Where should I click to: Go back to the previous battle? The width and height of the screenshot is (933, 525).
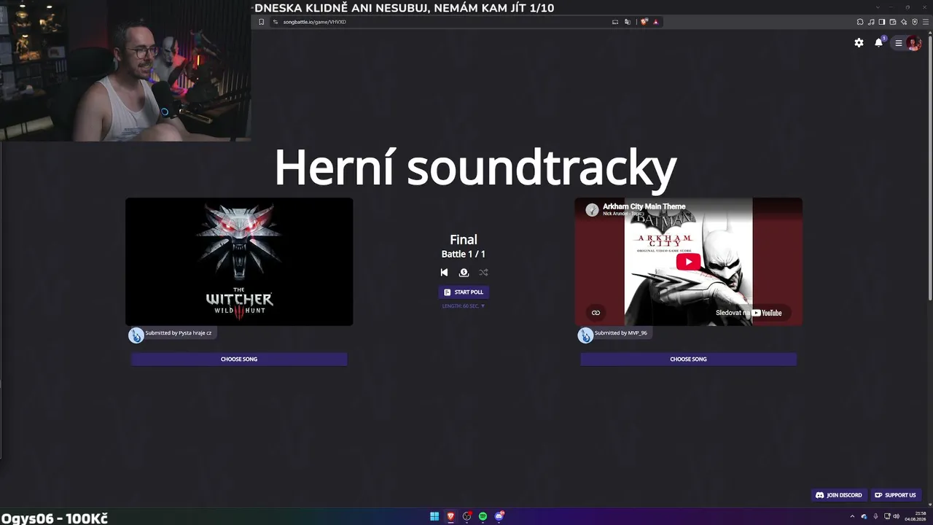[444, 273]
